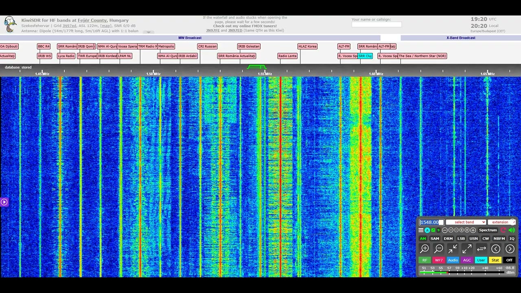Open the hamburger menu in control panel
Screen dimensions: 521x293
click(421, 230)
